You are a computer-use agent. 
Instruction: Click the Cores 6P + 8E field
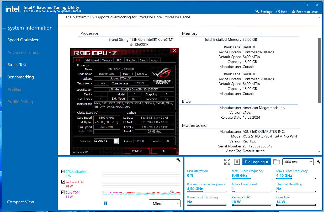[x=141, y=141]
